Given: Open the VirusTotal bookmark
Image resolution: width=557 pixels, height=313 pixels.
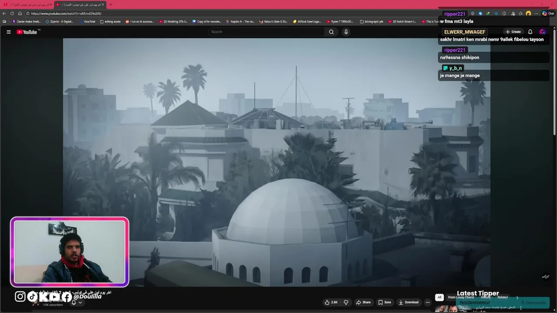Looking at the screenshot, I should click(87, 21).
